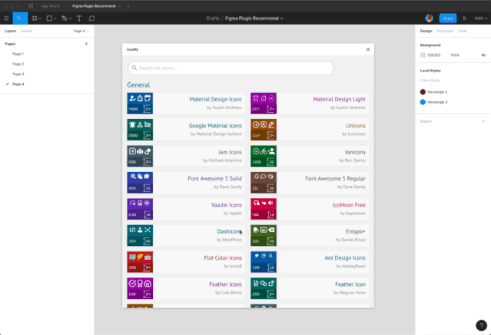The width and height of the screenshot is (491, 335).
Task: Open the IonIcons icon set
Action: pyautogui.click(x=310, y=156)
